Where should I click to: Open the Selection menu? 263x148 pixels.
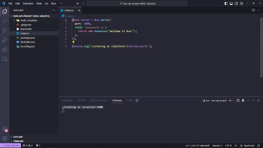(28, 3)
